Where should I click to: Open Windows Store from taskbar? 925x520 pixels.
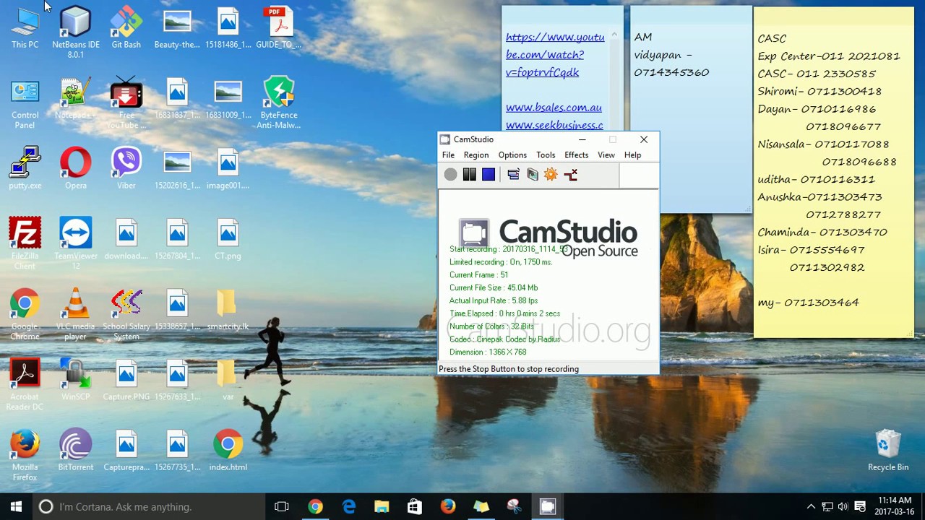click(x=414, y=507)
